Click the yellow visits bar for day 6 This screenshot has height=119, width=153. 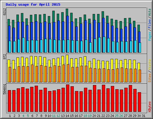click(x=31, y=60)
